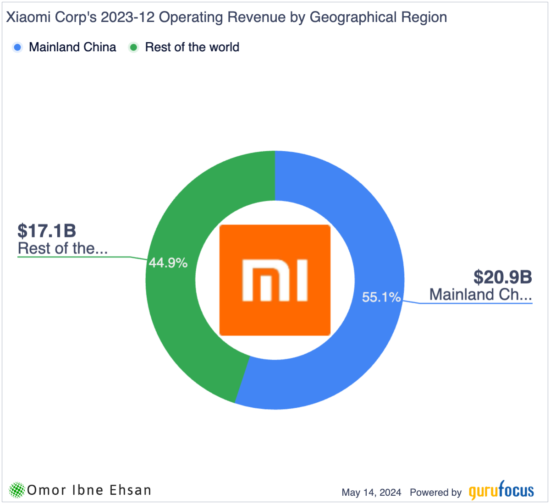Click the $20.9B value label
Image resolution: width=550 pixels, height=504 pixels.
pyautogui.click(x=503, y=277)
